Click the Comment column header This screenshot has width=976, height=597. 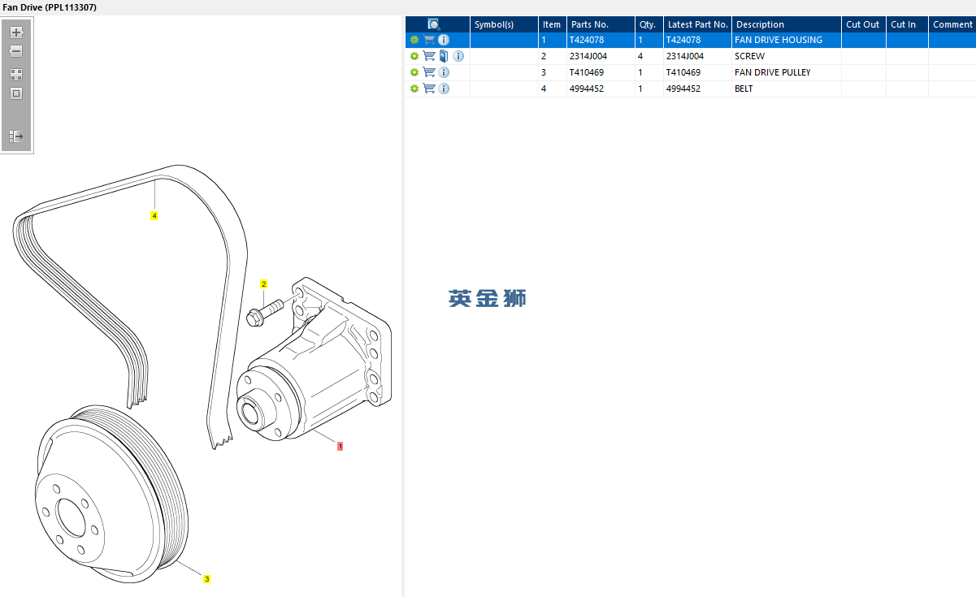coord(952,24)
